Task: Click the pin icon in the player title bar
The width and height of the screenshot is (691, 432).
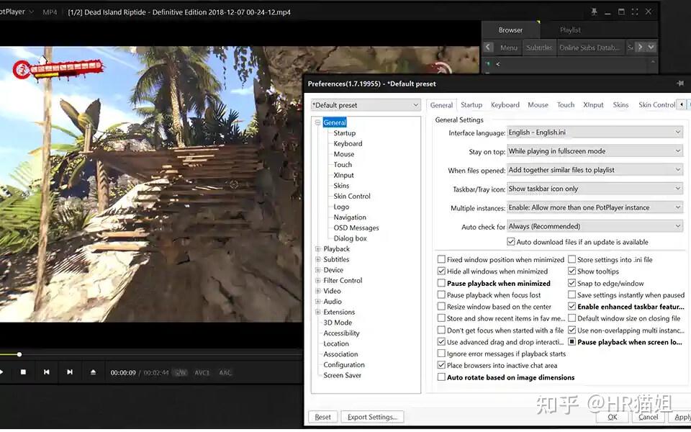Action: [x=594, y=12]
